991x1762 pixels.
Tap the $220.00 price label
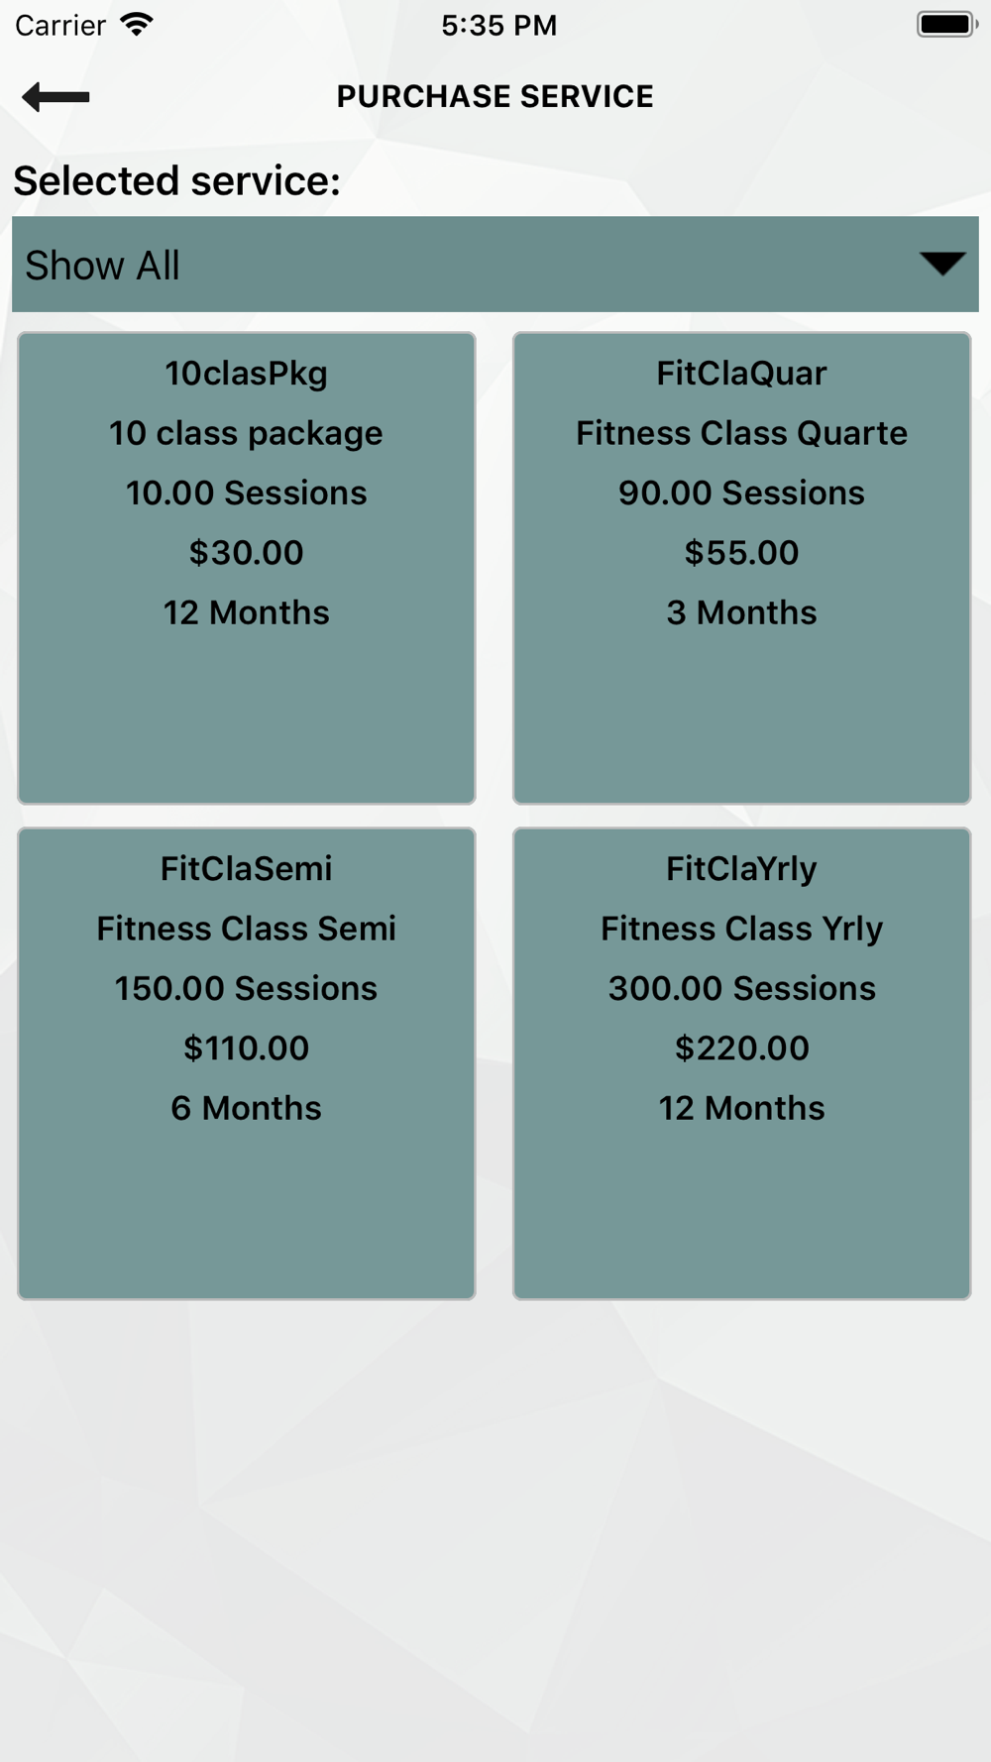click(741, 1048)
